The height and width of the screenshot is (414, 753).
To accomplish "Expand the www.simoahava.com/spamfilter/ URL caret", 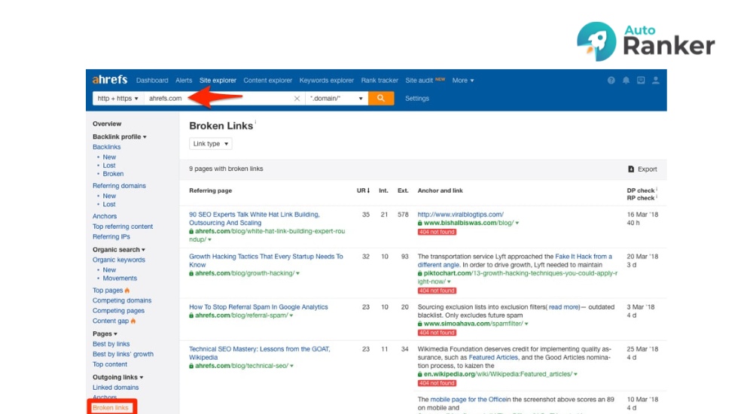I will (526, 324).
